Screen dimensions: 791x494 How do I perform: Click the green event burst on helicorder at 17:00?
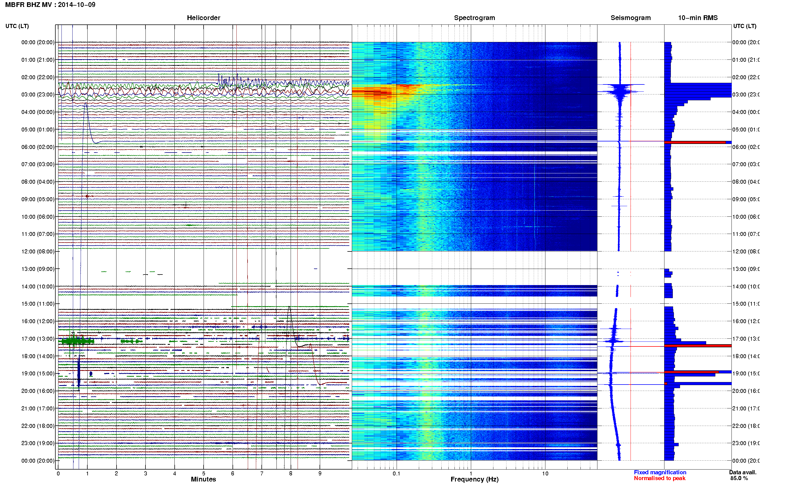pyautogui.click(x=78, y=341)
